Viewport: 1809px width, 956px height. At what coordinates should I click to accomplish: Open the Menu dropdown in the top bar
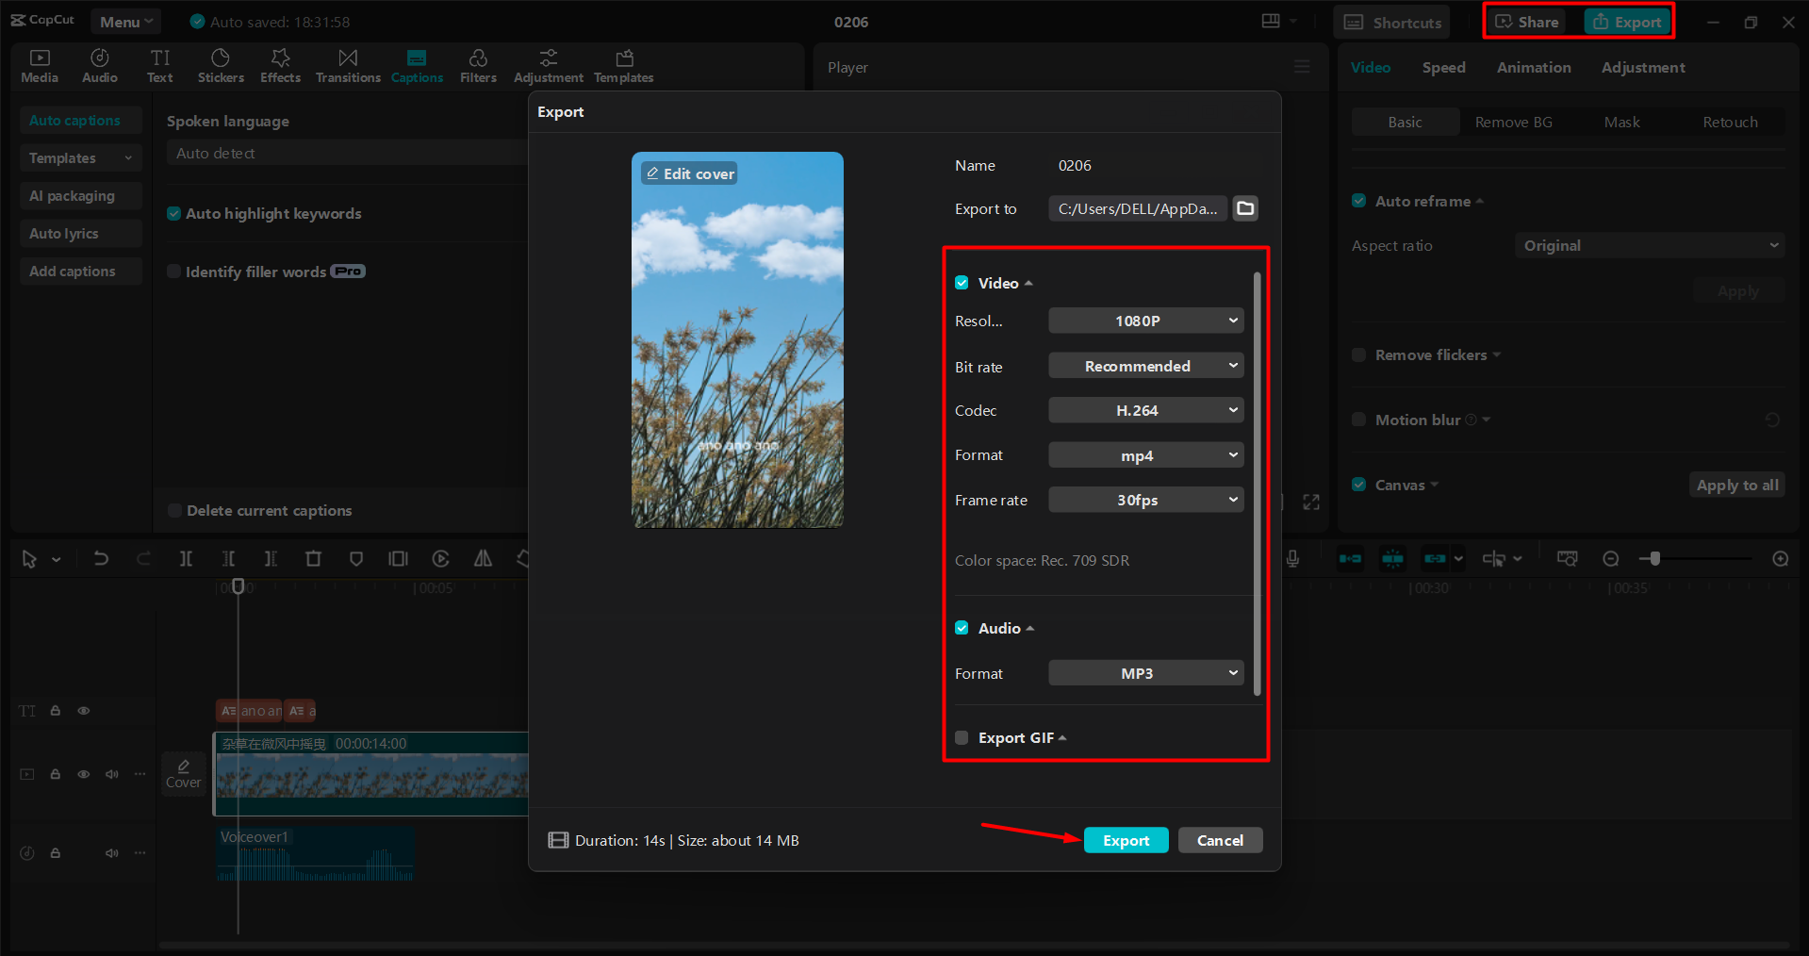click(125, 21)
